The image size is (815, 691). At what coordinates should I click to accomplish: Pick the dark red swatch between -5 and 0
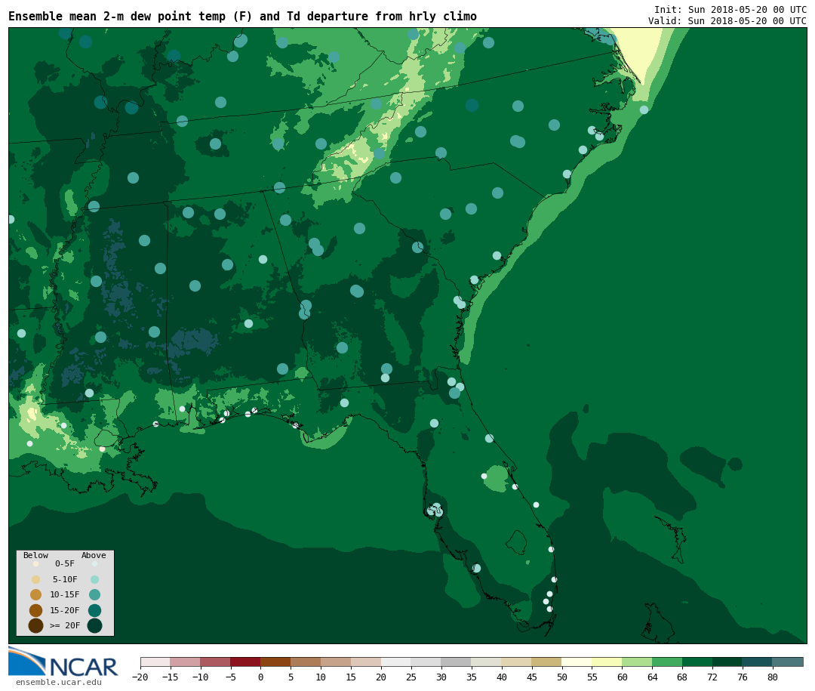pyautogui.click(x=245, y=662)
